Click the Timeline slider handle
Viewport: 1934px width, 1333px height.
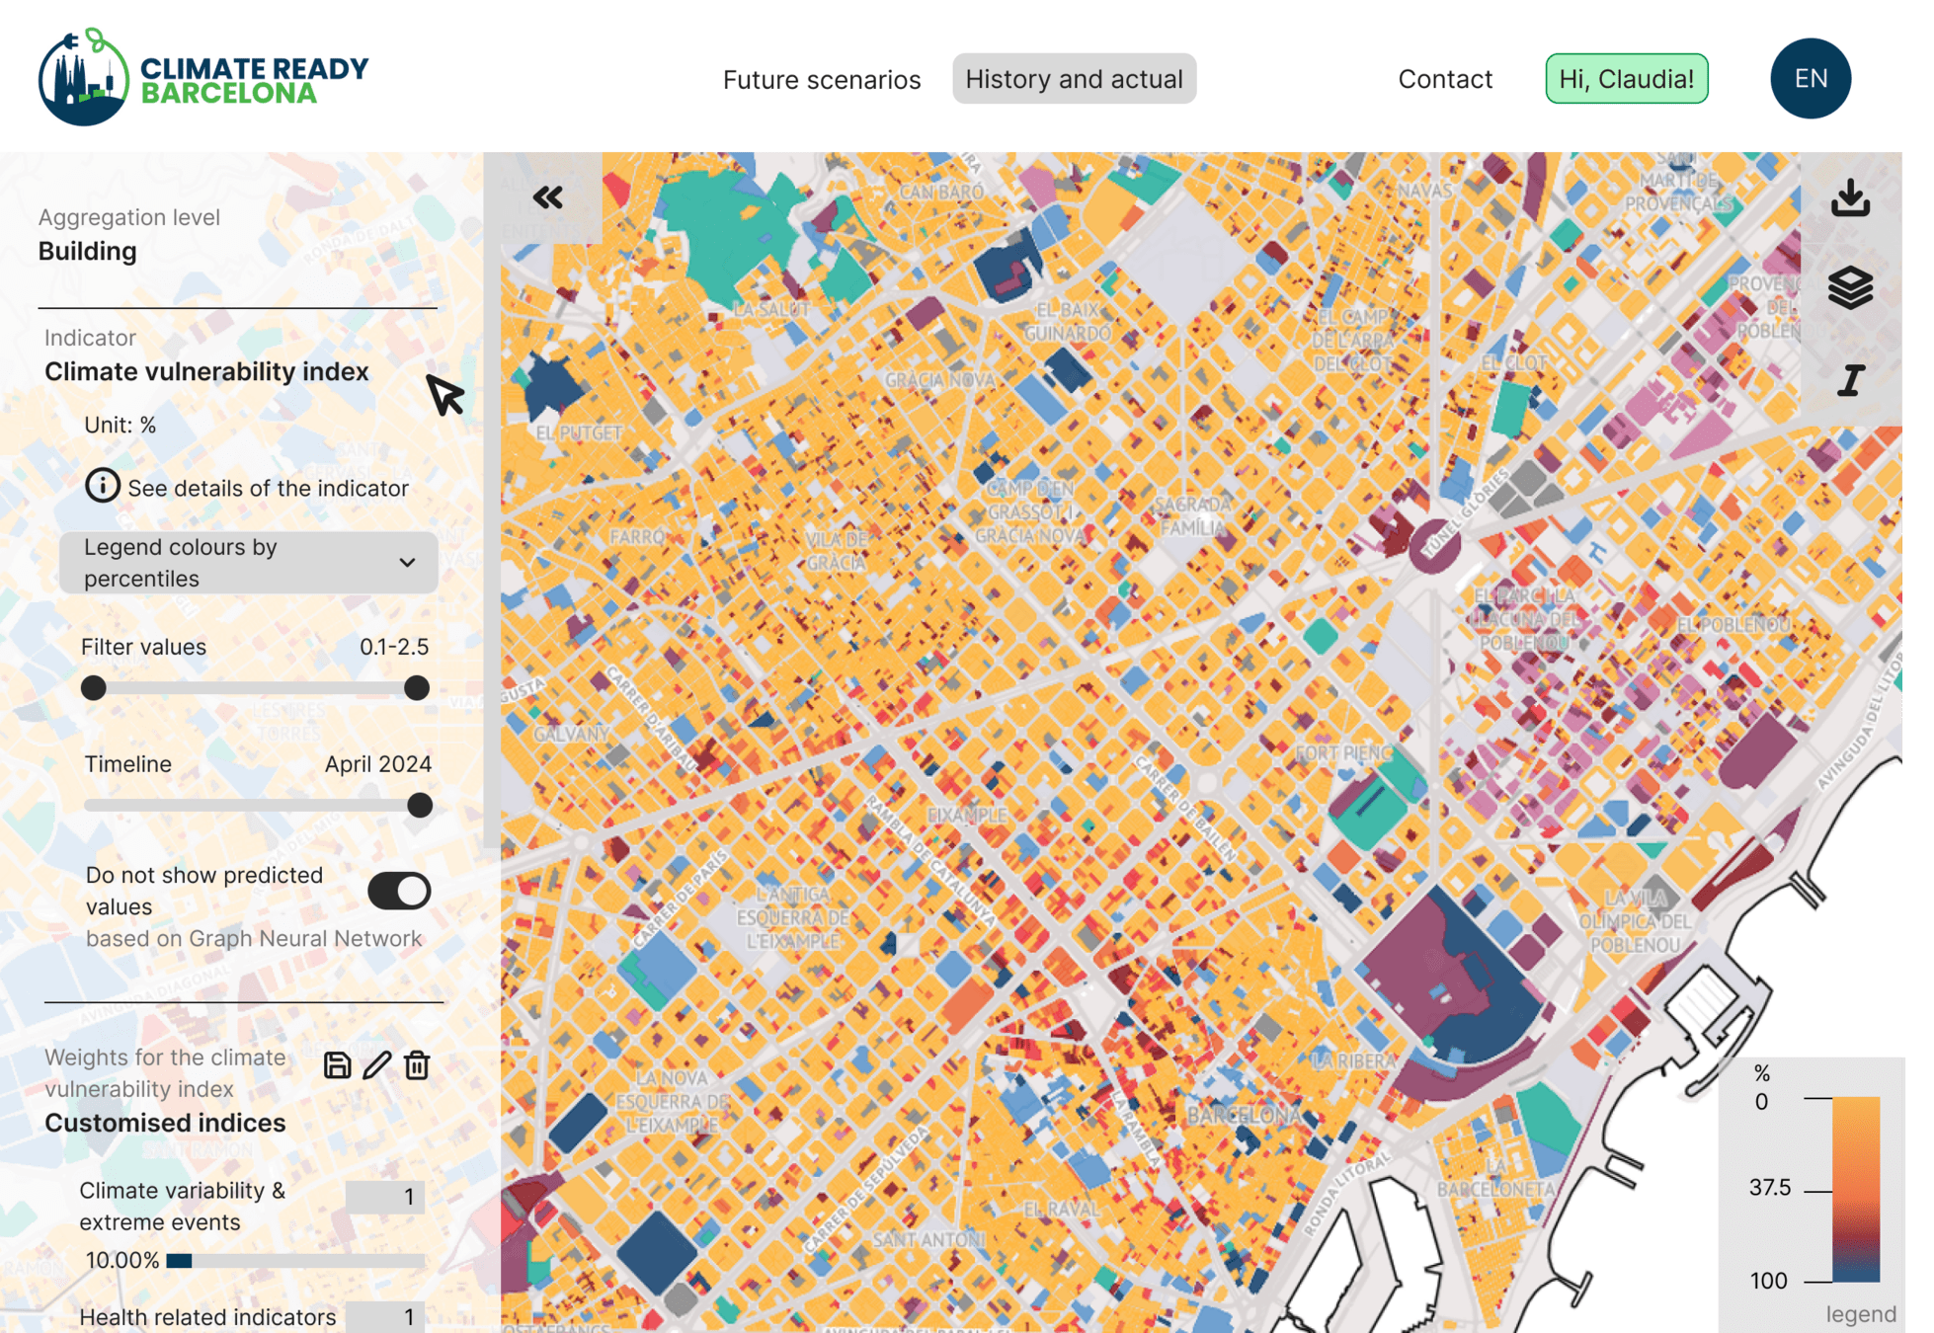[x=420, y=806]
